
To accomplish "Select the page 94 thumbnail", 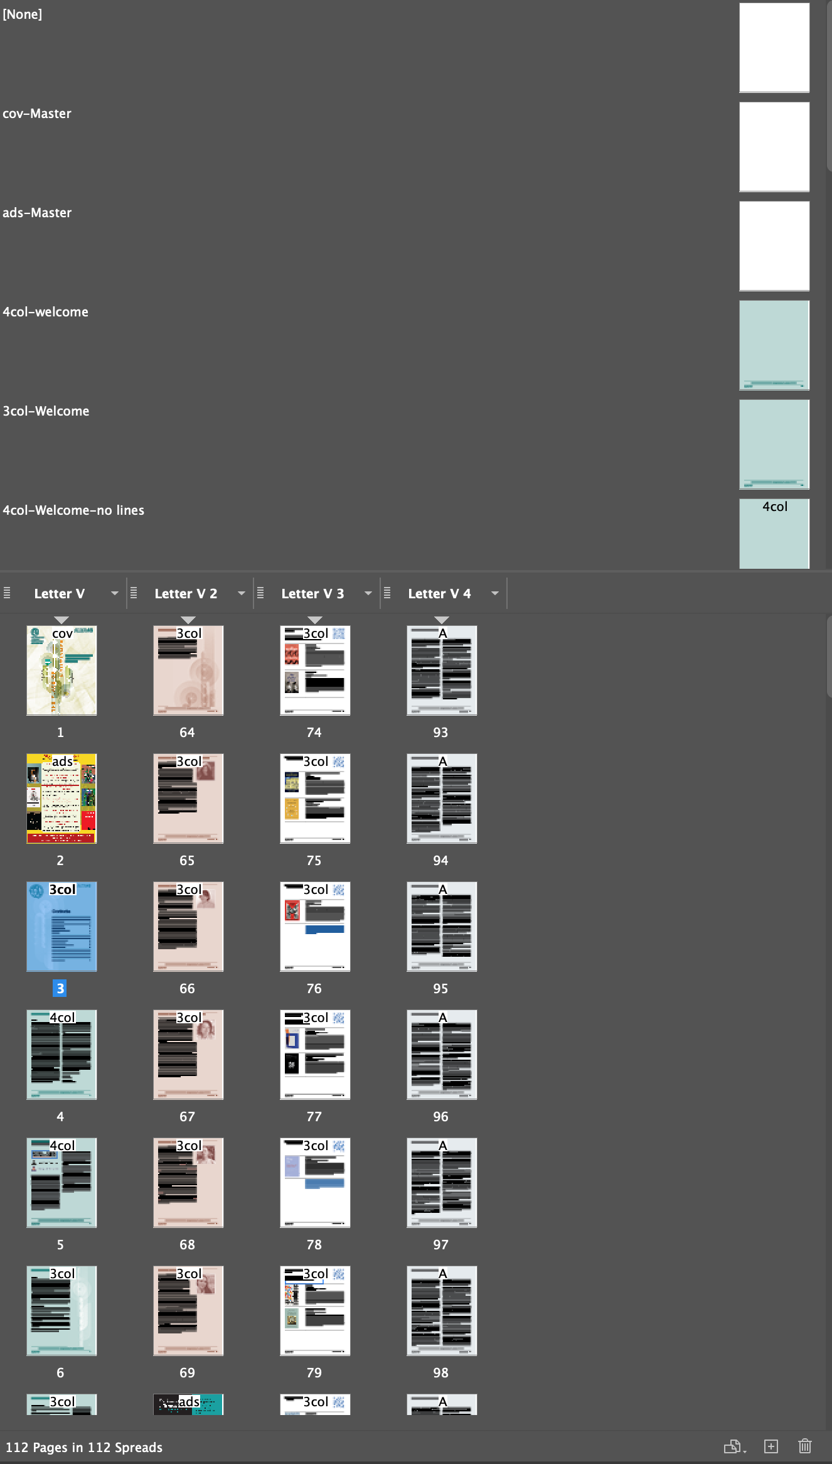I will click(x=442, y=799).
